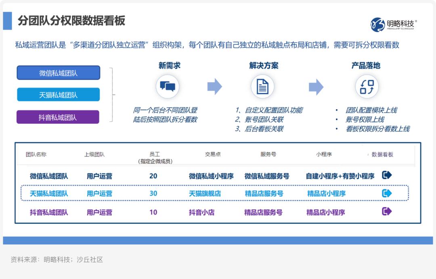
Task: Click the dark blue export arrow in the 微信私域团队 row
Action: (x=387, y=175)
